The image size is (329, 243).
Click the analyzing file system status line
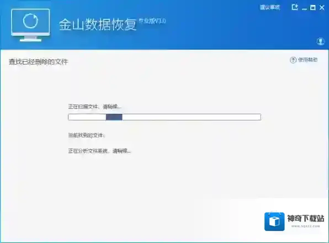tap(99, 151)
